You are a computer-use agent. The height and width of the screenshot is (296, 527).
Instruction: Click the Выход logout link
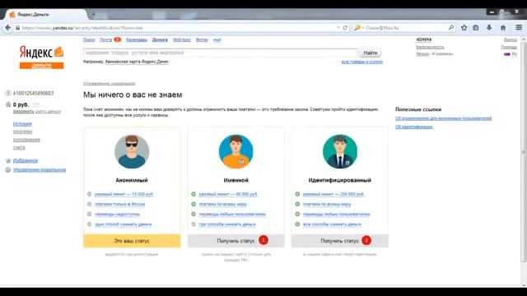[511, 40]
